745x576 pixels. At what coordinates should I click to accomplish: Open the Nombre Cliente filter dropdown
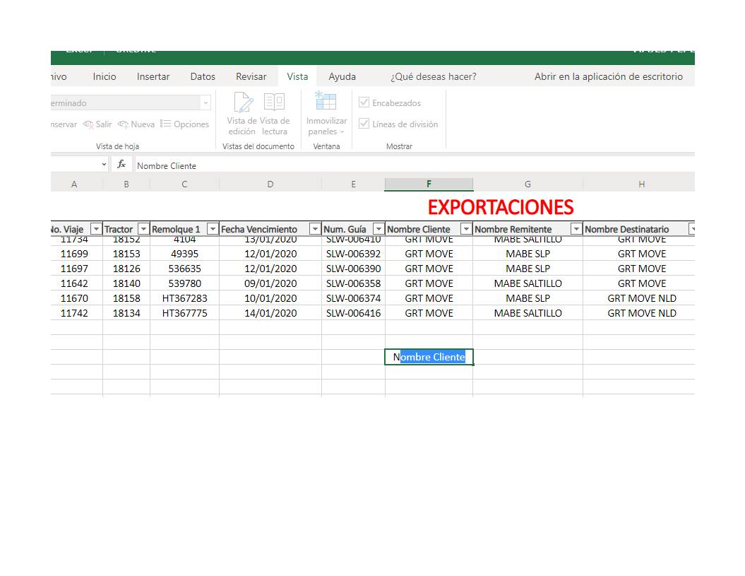(466, 229)
